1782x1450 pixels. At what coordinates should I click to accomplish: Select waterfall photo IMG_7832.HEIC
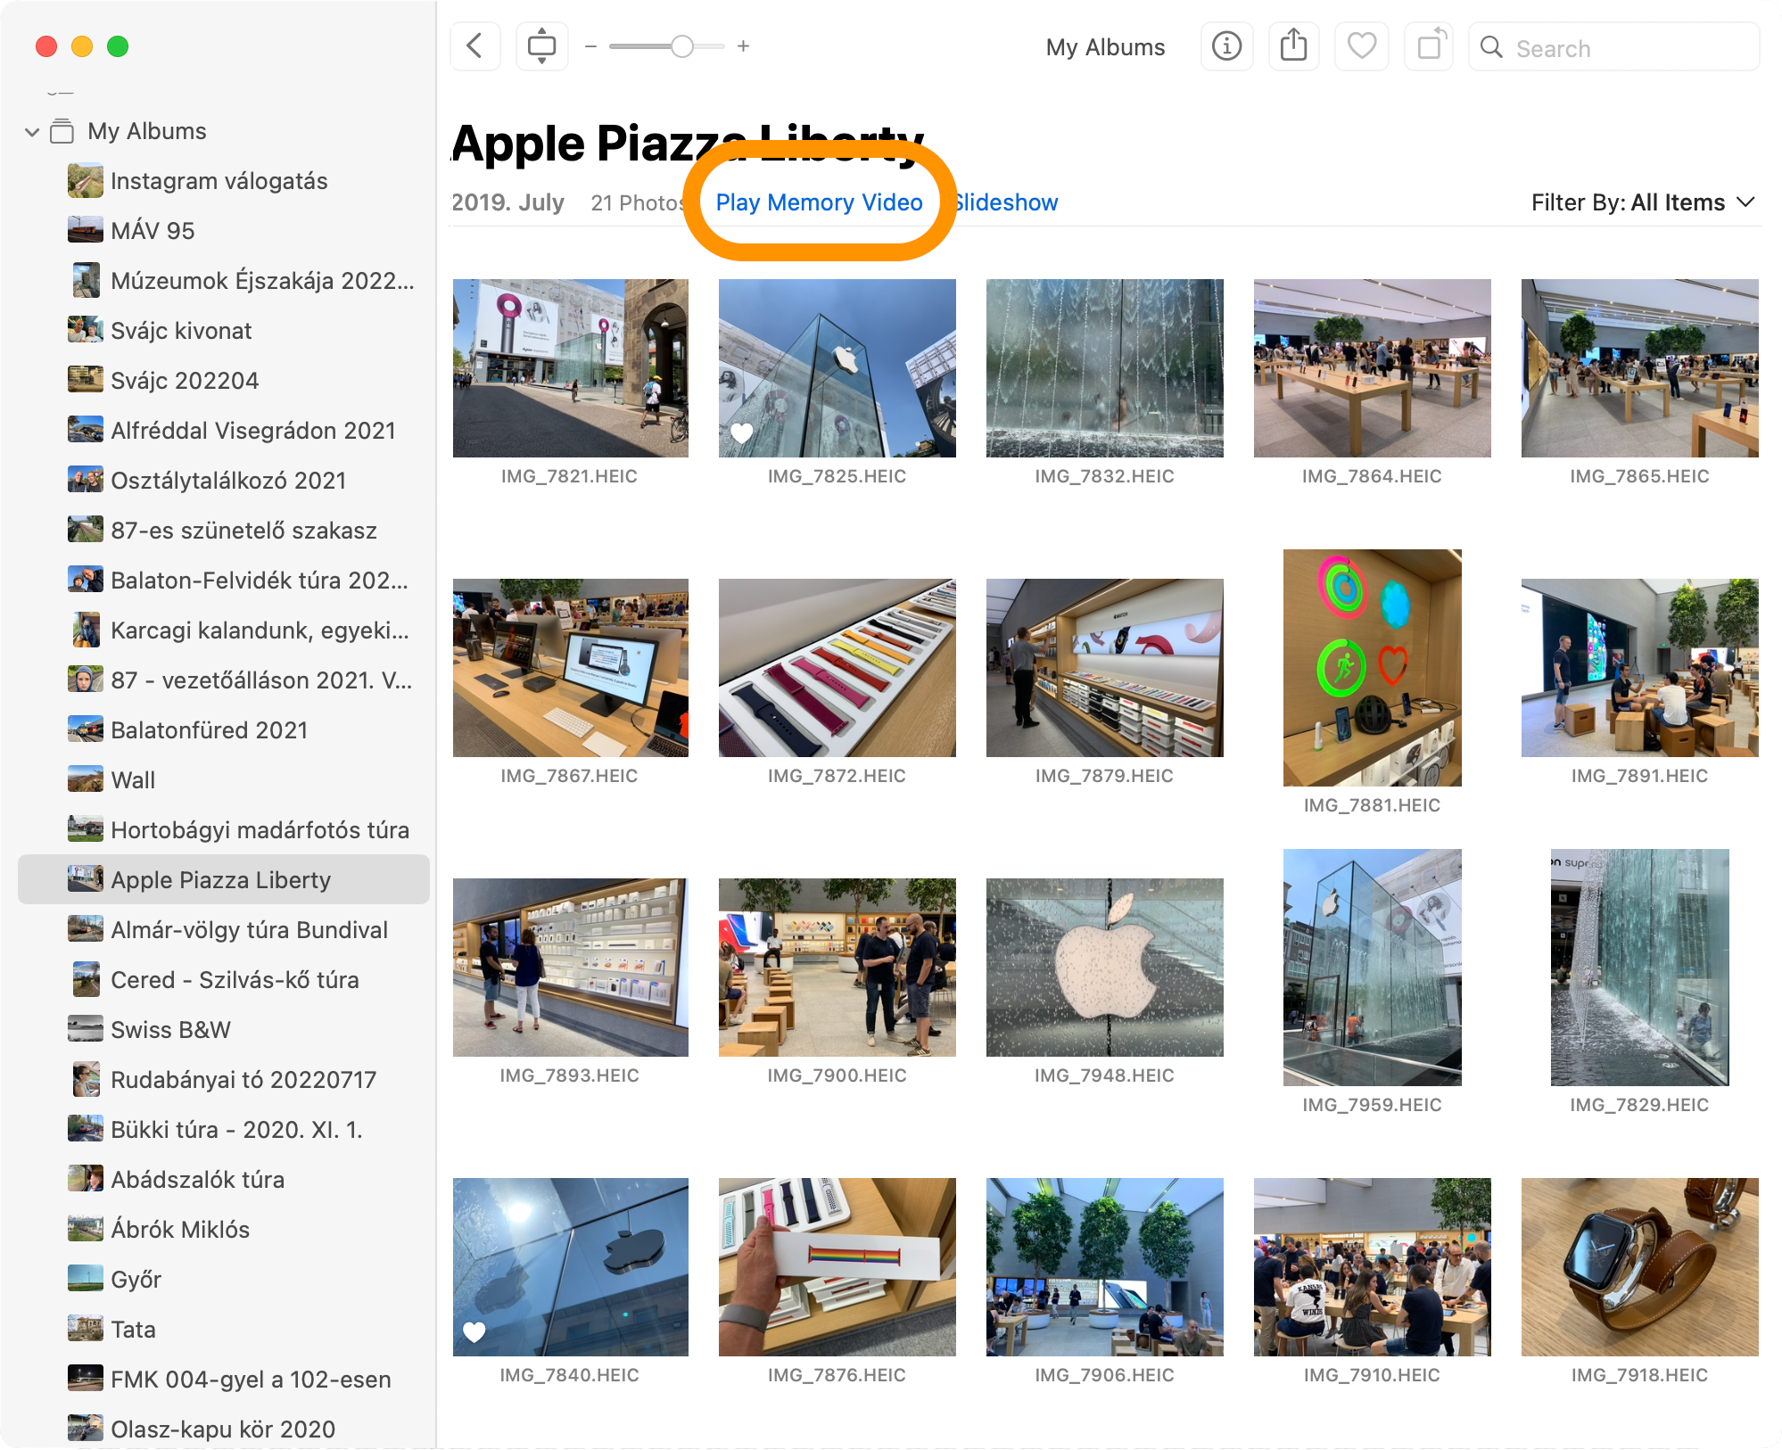[1105, 368]
